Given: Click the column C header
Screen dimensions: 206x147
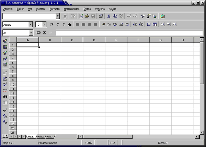Looking at the screenshot, I should [x=72, y=40].
